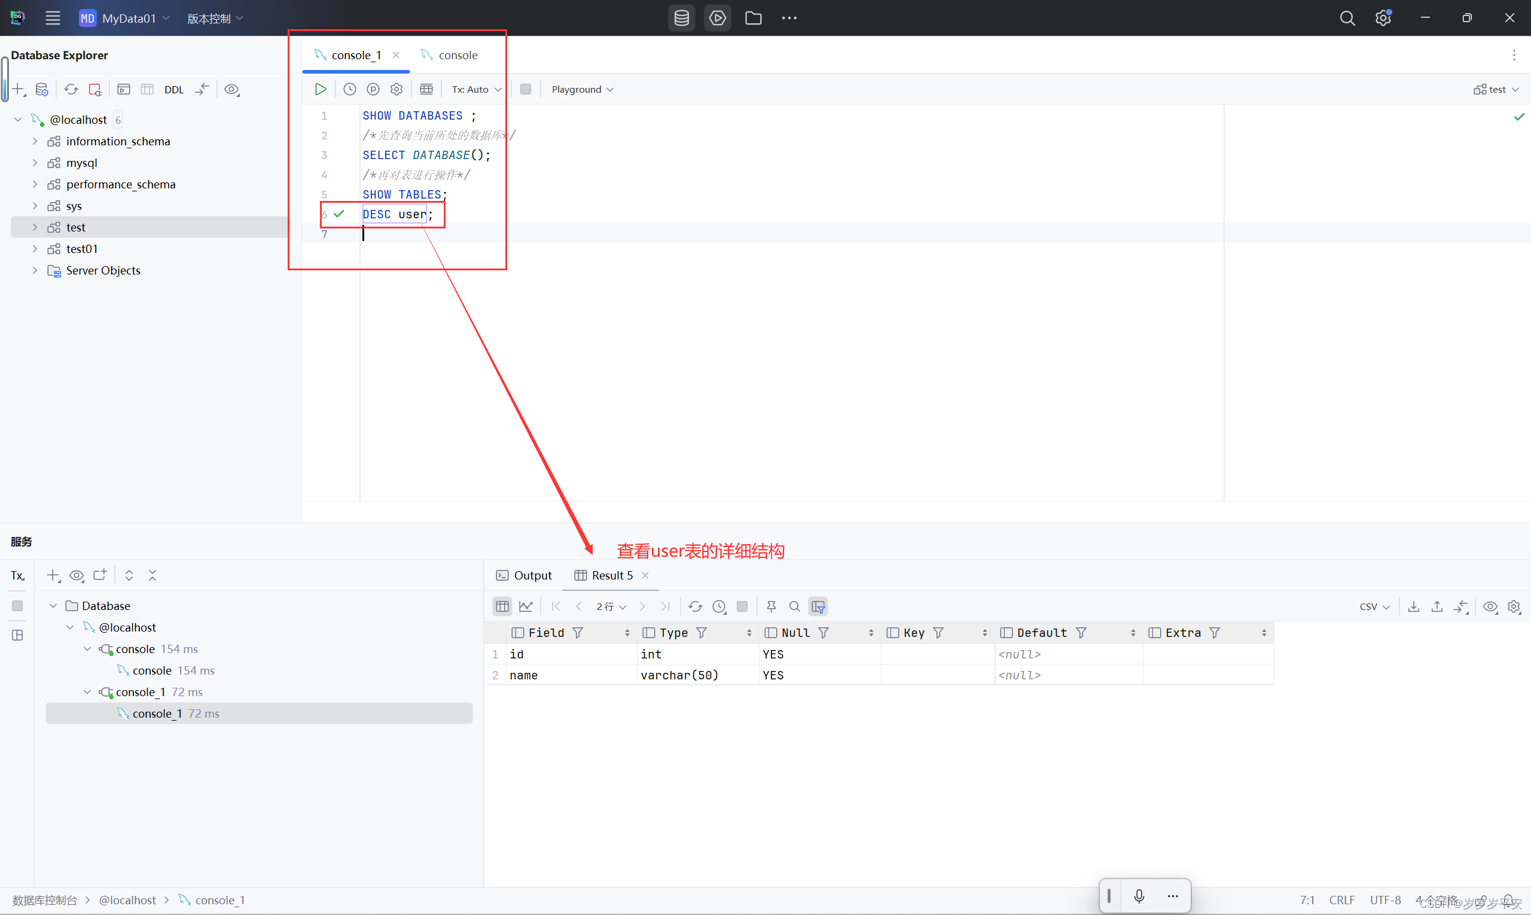Open query execution history with the clock icon
Image resolution: width=1531 pixels, height=915 pixels.
pyautogui.click(x=349, y=89)
